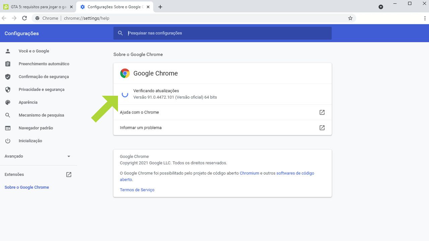Screen dimensions: 429x241
Task: Click the favicon on the GTA 5 tab
Action: coord(6,7)
